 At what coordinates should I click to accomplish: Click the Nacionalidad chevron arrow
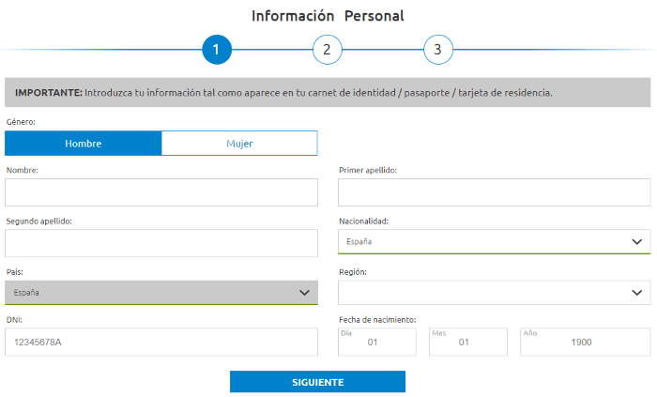[x=636, y=241]
